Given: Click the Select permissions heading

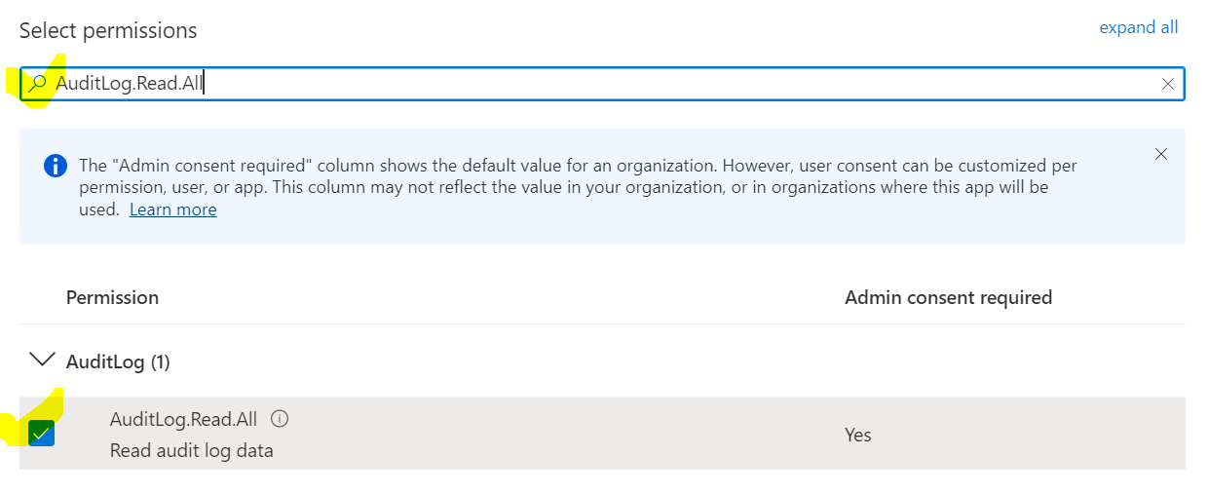Looking at the screenshot, I should point(108,30).
